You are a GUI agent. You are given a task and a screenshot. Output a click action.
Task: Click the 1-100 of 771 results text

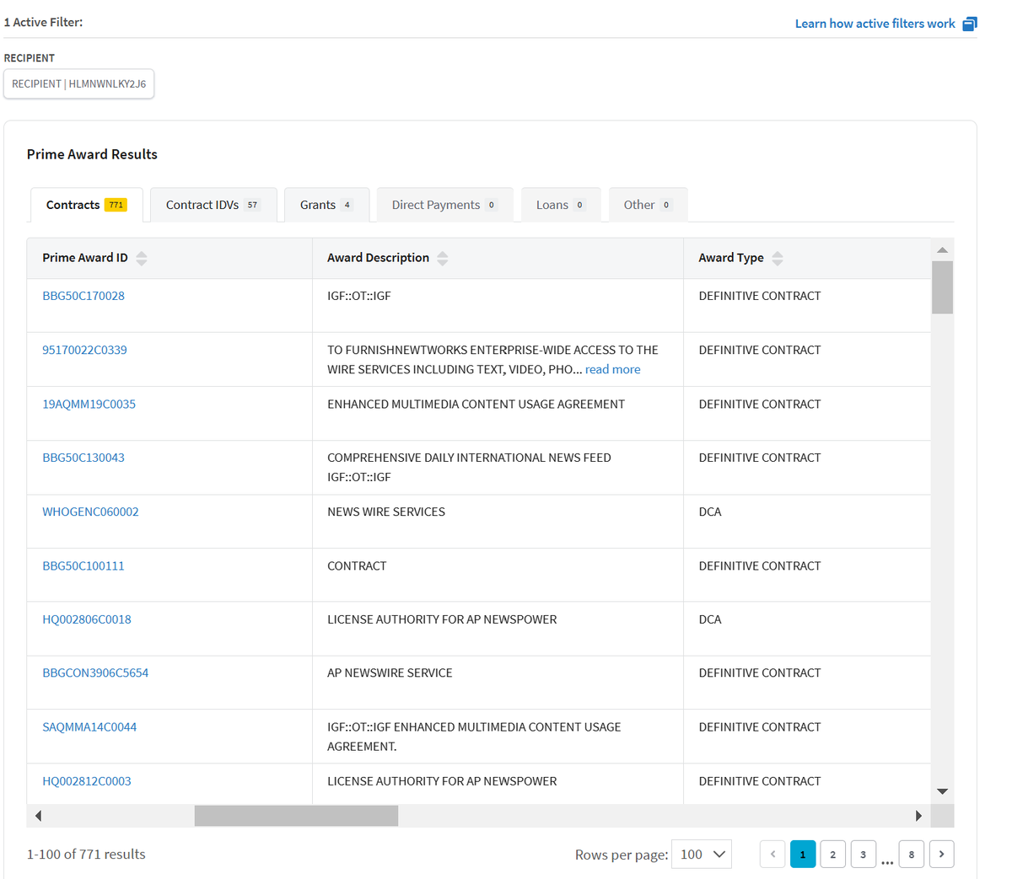point(86,854)
